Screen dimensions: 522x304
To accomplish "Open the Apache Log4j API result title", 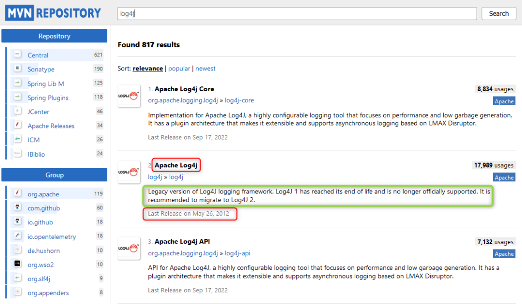I will (182, 242).
